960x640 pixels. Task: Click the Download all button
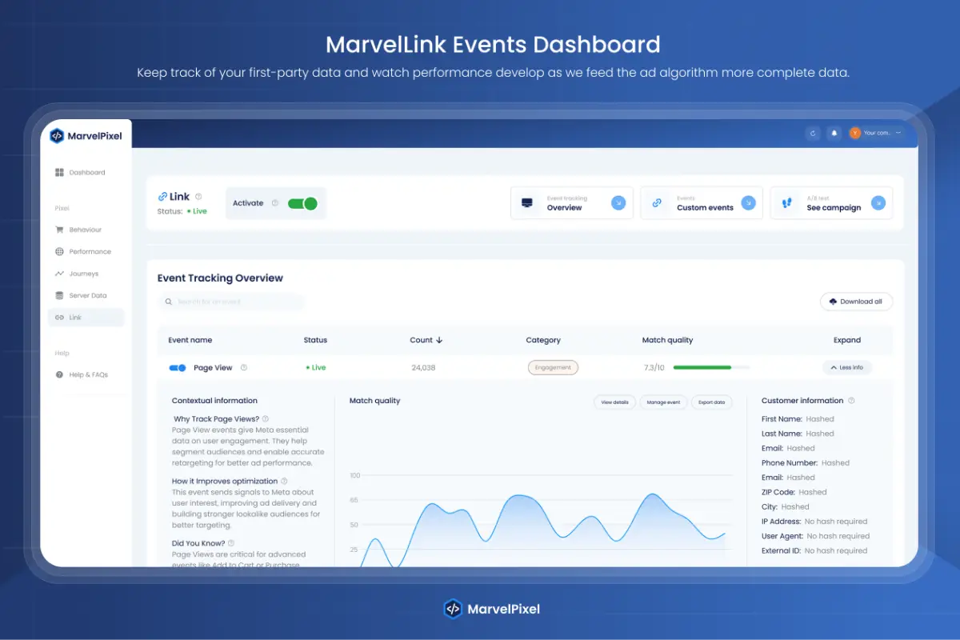(856, 302)
